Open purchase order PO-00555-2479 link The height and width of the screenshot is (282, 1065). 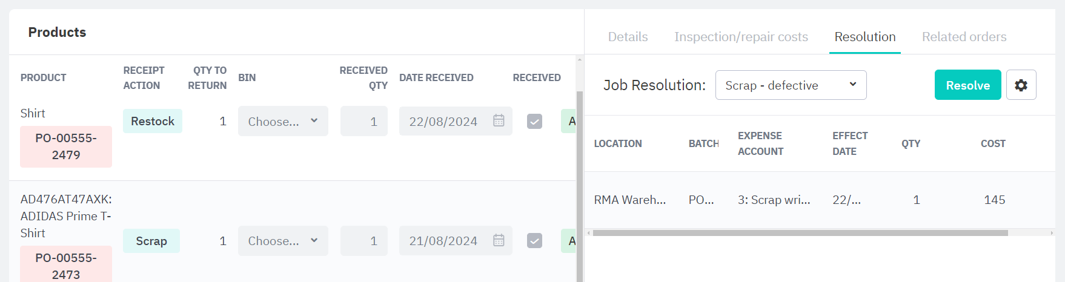(66, 146)
